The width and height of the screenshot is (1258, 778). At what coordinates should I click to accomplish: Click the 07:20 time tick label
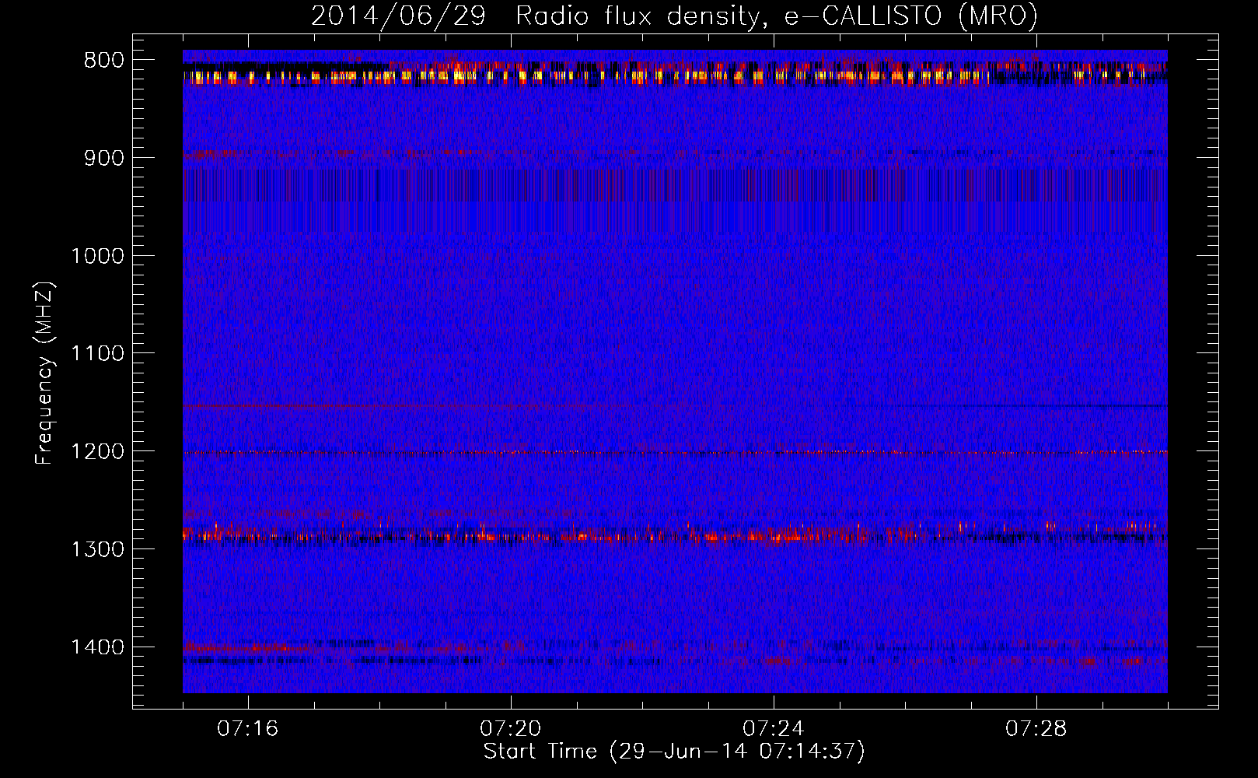pos(511,729)
